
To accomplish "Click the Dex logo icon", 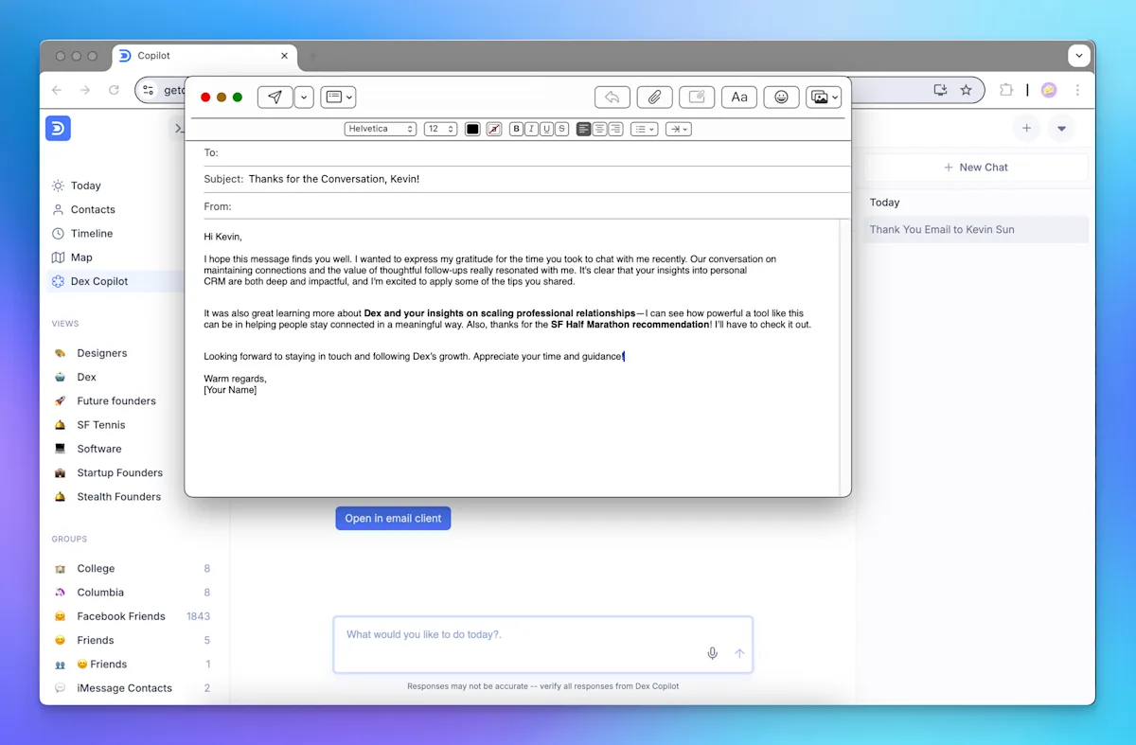I will pos(58,128).
